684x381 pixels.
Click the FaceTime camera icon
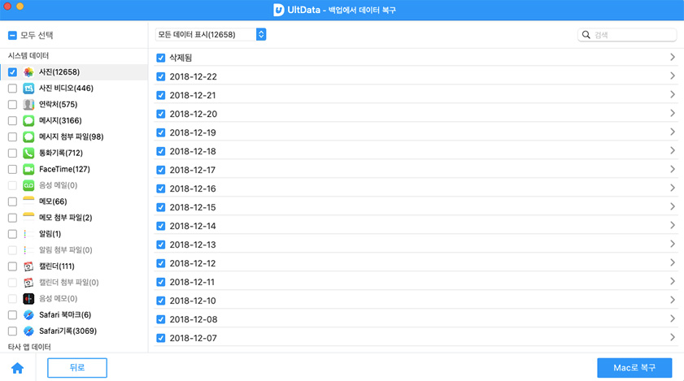(x=28, y=169)
